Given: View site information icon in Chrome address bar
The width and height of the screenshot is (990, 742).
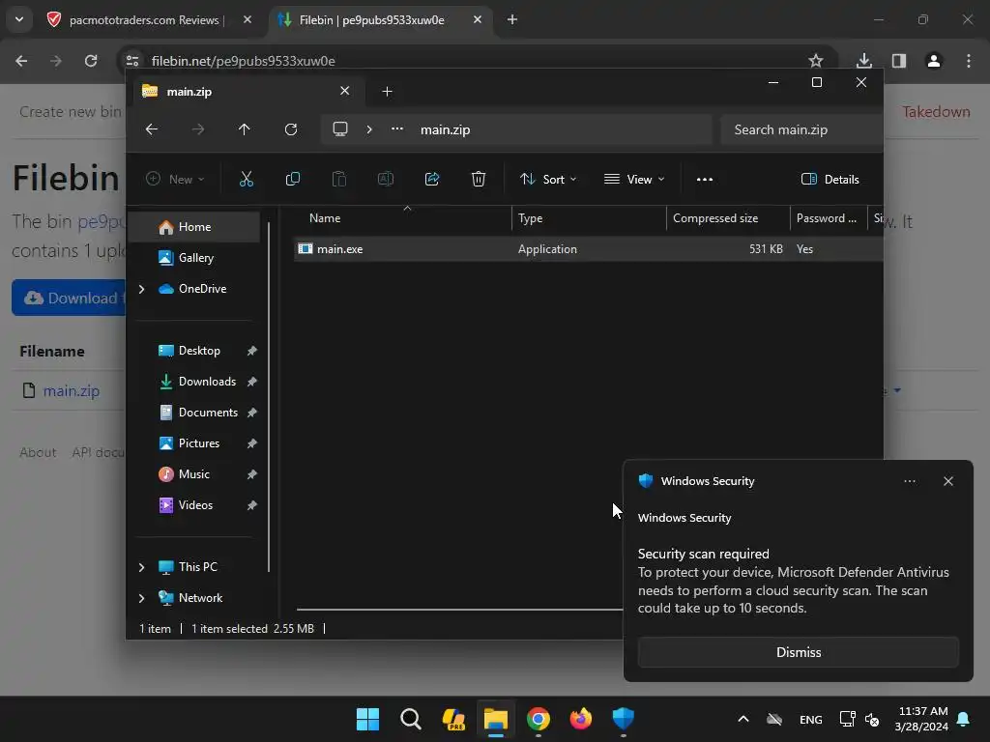Looking at the screenshot, I should click(131, 61).
